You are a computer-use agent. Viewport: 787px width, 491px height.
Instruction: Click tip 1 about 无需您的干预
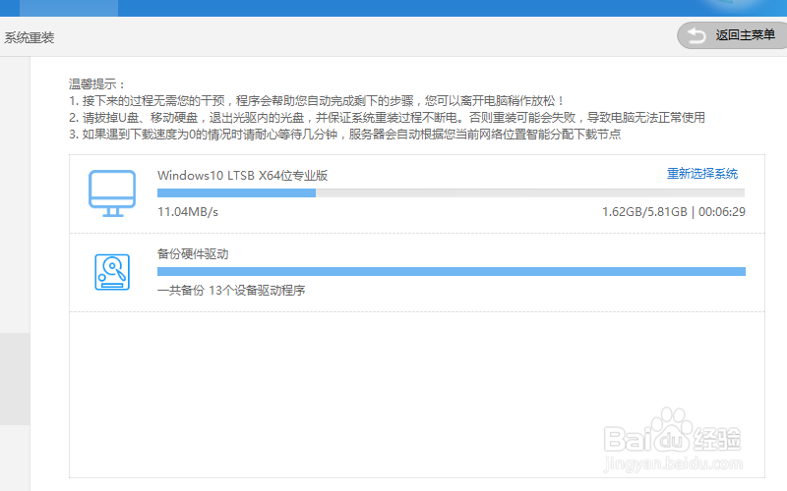[x=316, y=101]
